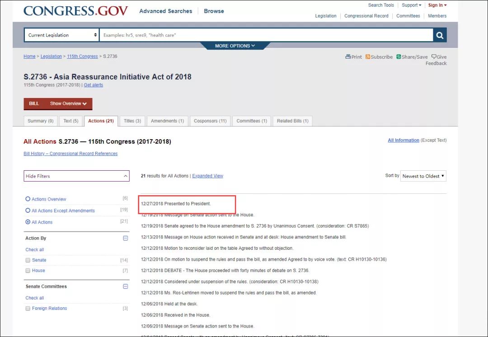Screen dimensions: 488x337
Task: Click the Home breadcrumb link
Action: (29, 56)
